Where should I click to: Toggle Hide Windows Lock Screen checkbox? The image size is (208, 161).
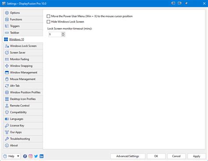point(48,22)
